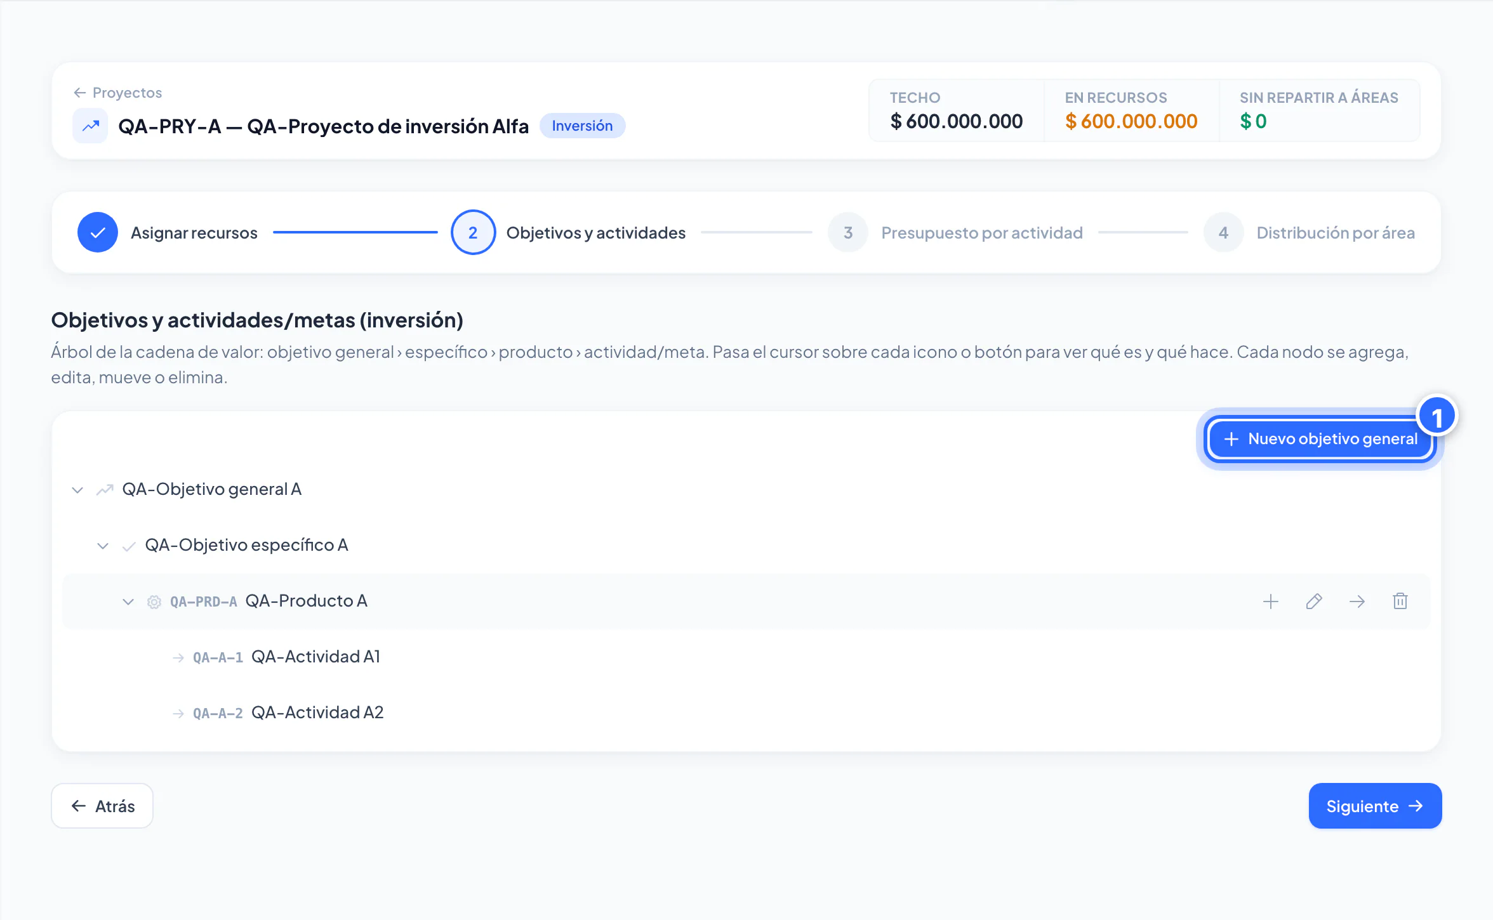The height and width of the screenshot is (920, 1493).
Task: Click the gear icon next to QA-PRD-A
Action: [x=154, y=601]
